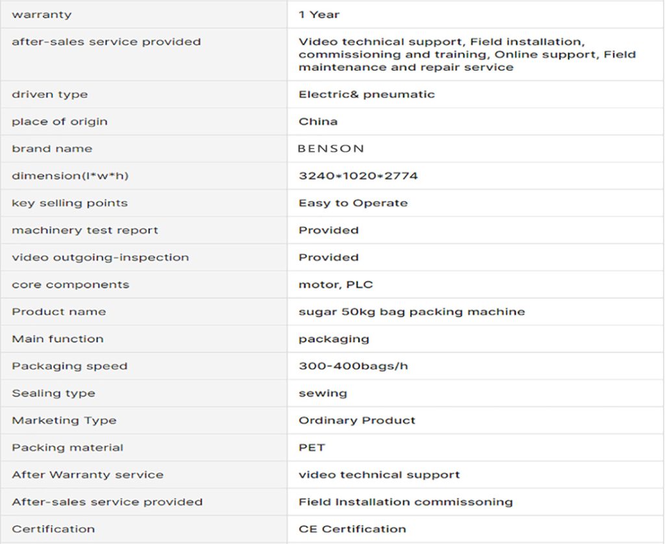Select the "machinery test report" label
This screenshot has width=665, height=544.
(x=84, y=230)
